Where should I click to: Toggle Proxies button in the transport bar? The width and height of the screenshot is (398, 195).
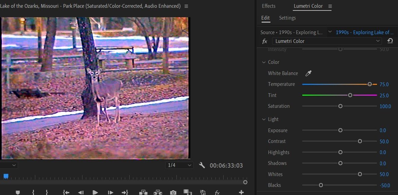pyautogui.click(x=203, y=193)
